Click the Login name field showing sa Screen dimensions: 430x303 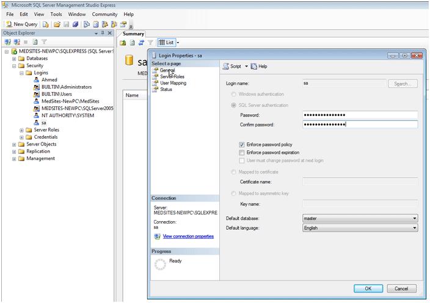click(x=344, y=83)
